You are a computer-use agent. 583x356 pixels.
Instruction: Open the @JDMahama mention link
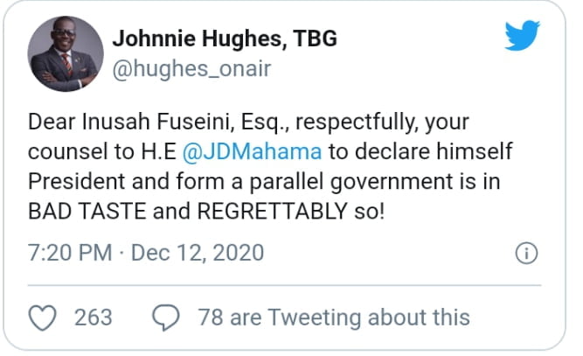[x=252, y=152]
